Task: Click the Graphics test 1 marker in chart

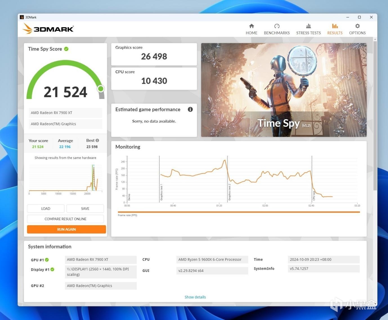Action: (161, 193)
